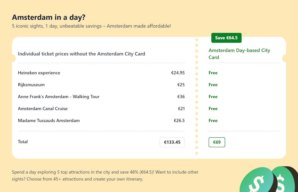Click the Individual ticket prices column heading
This screenshot has height=192, width=298.
(81, 54)
